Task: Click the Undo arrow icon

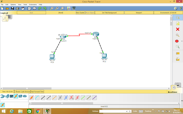Action: 40,8
